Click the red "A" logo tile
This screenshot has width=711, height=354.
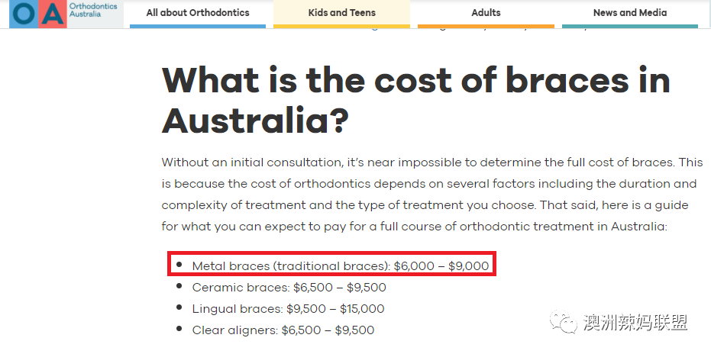53,14
